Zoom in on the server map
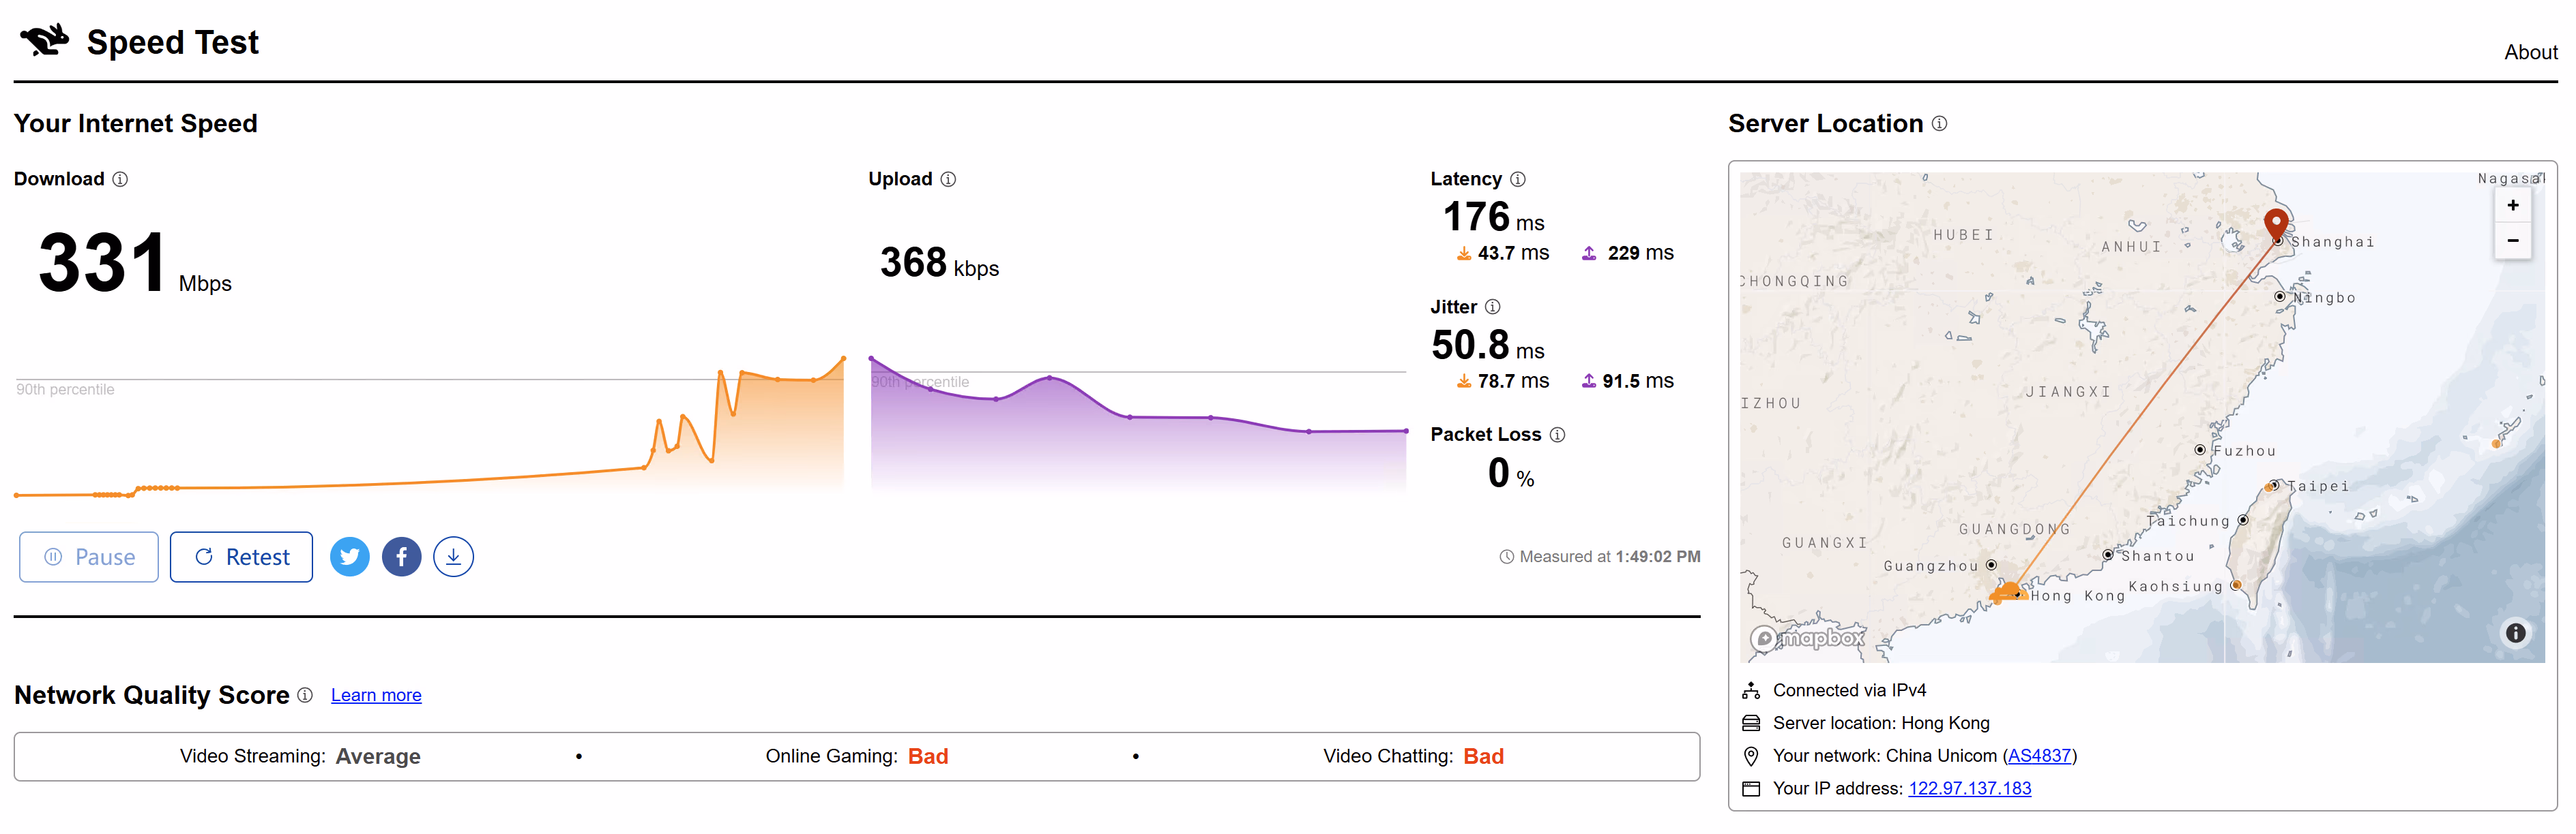2576x834 pixels. click(2512, 206)
